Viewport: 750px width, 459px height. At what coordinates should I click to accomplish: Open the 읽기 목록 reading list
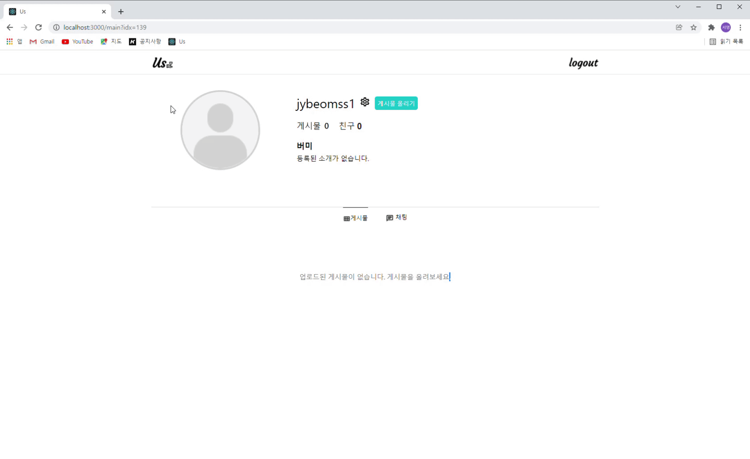click(726, 42)
